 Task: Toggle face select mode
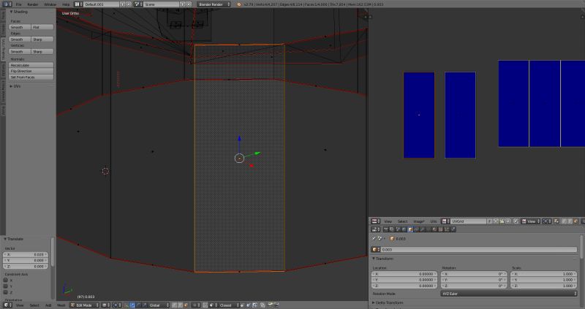tap(186, 305)
